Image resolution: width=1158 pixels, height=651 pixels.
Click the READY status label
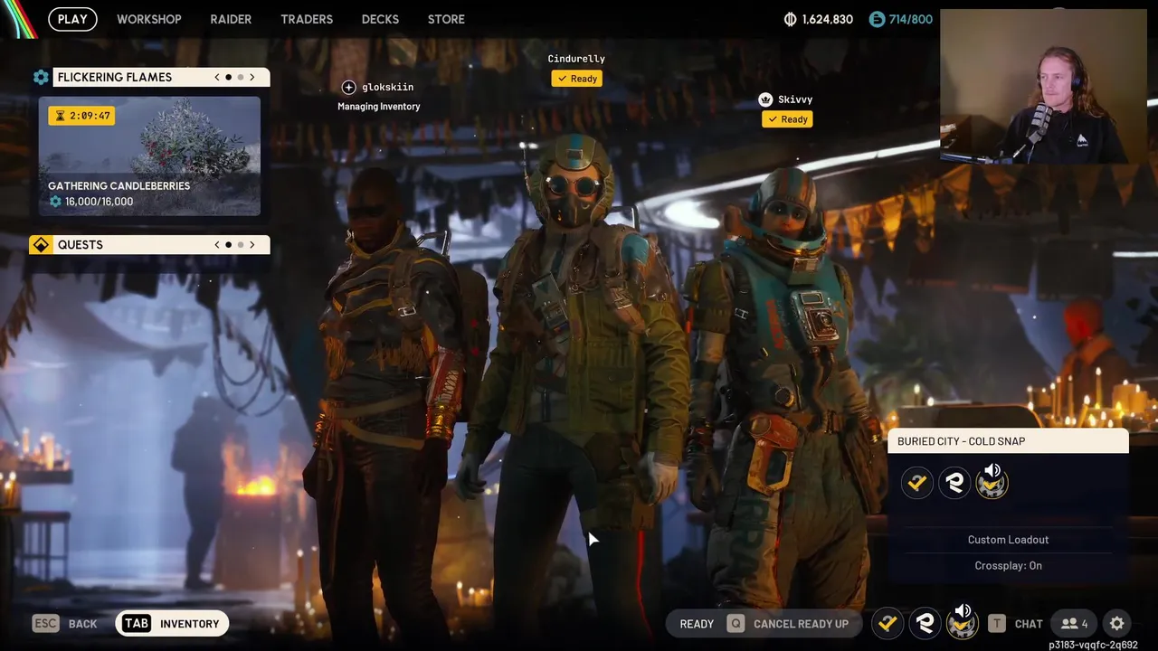[x=697, y=624]
